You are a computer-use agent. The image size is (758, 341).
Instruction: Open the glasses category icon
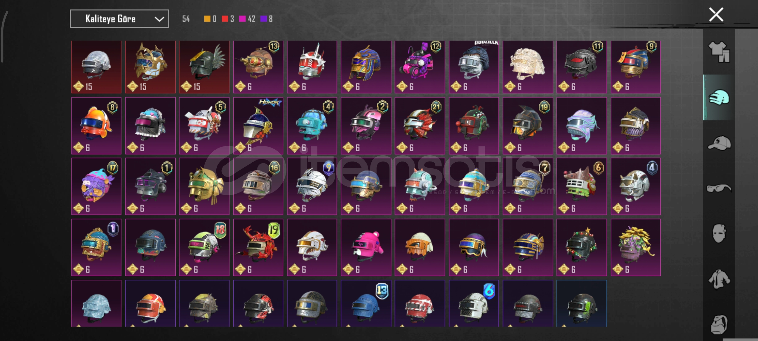pos(719,188)
